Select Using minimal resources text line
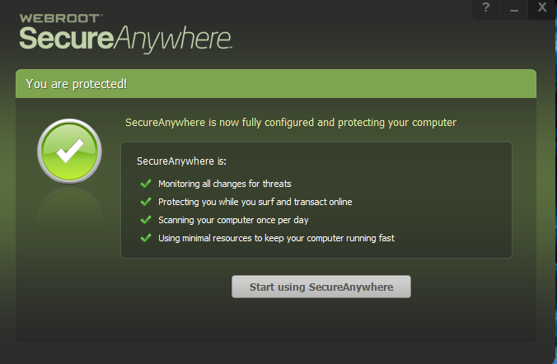Viewport: 557px width, 364px height. pos(276,238)
